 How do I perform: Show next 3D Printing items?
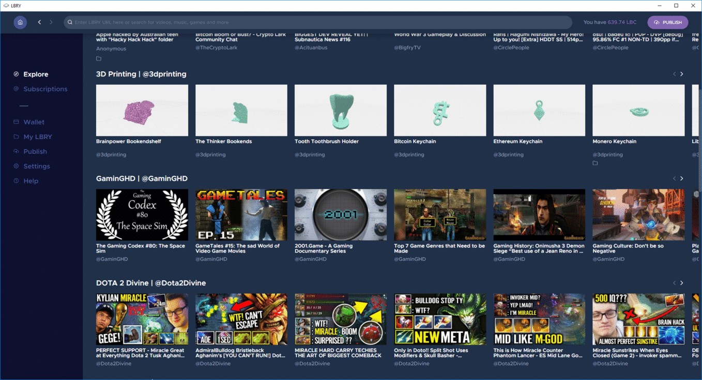pyautogui.click(x=682, y=74)
